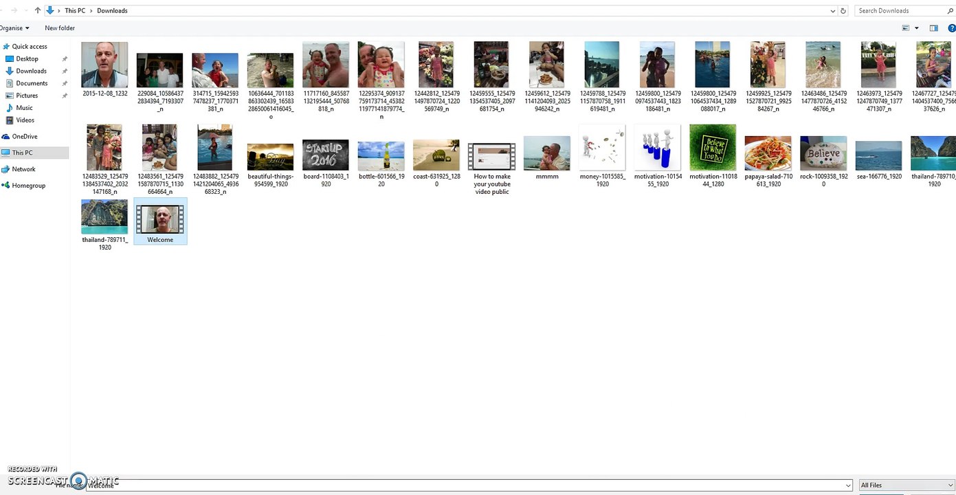The width and height of the screenshot is (956, 495).
Task: Select Homegroup in the navigation pane
Action: coord(28,186)
